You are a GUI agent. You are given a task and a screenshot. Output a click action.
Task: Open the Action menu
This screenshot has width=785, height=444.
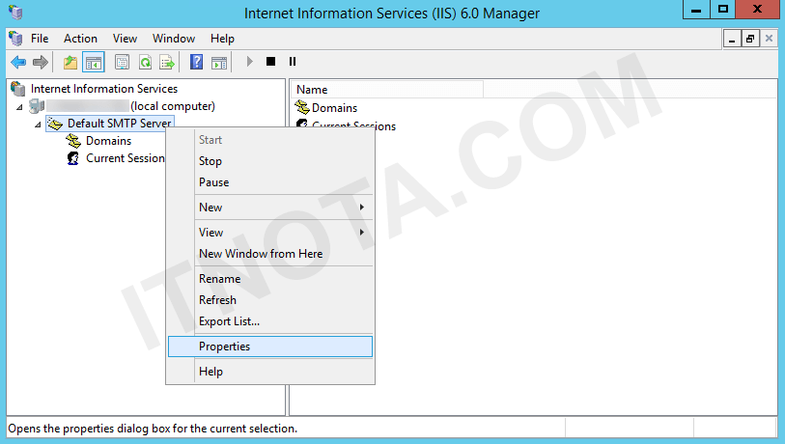click(x=80, y=39)
